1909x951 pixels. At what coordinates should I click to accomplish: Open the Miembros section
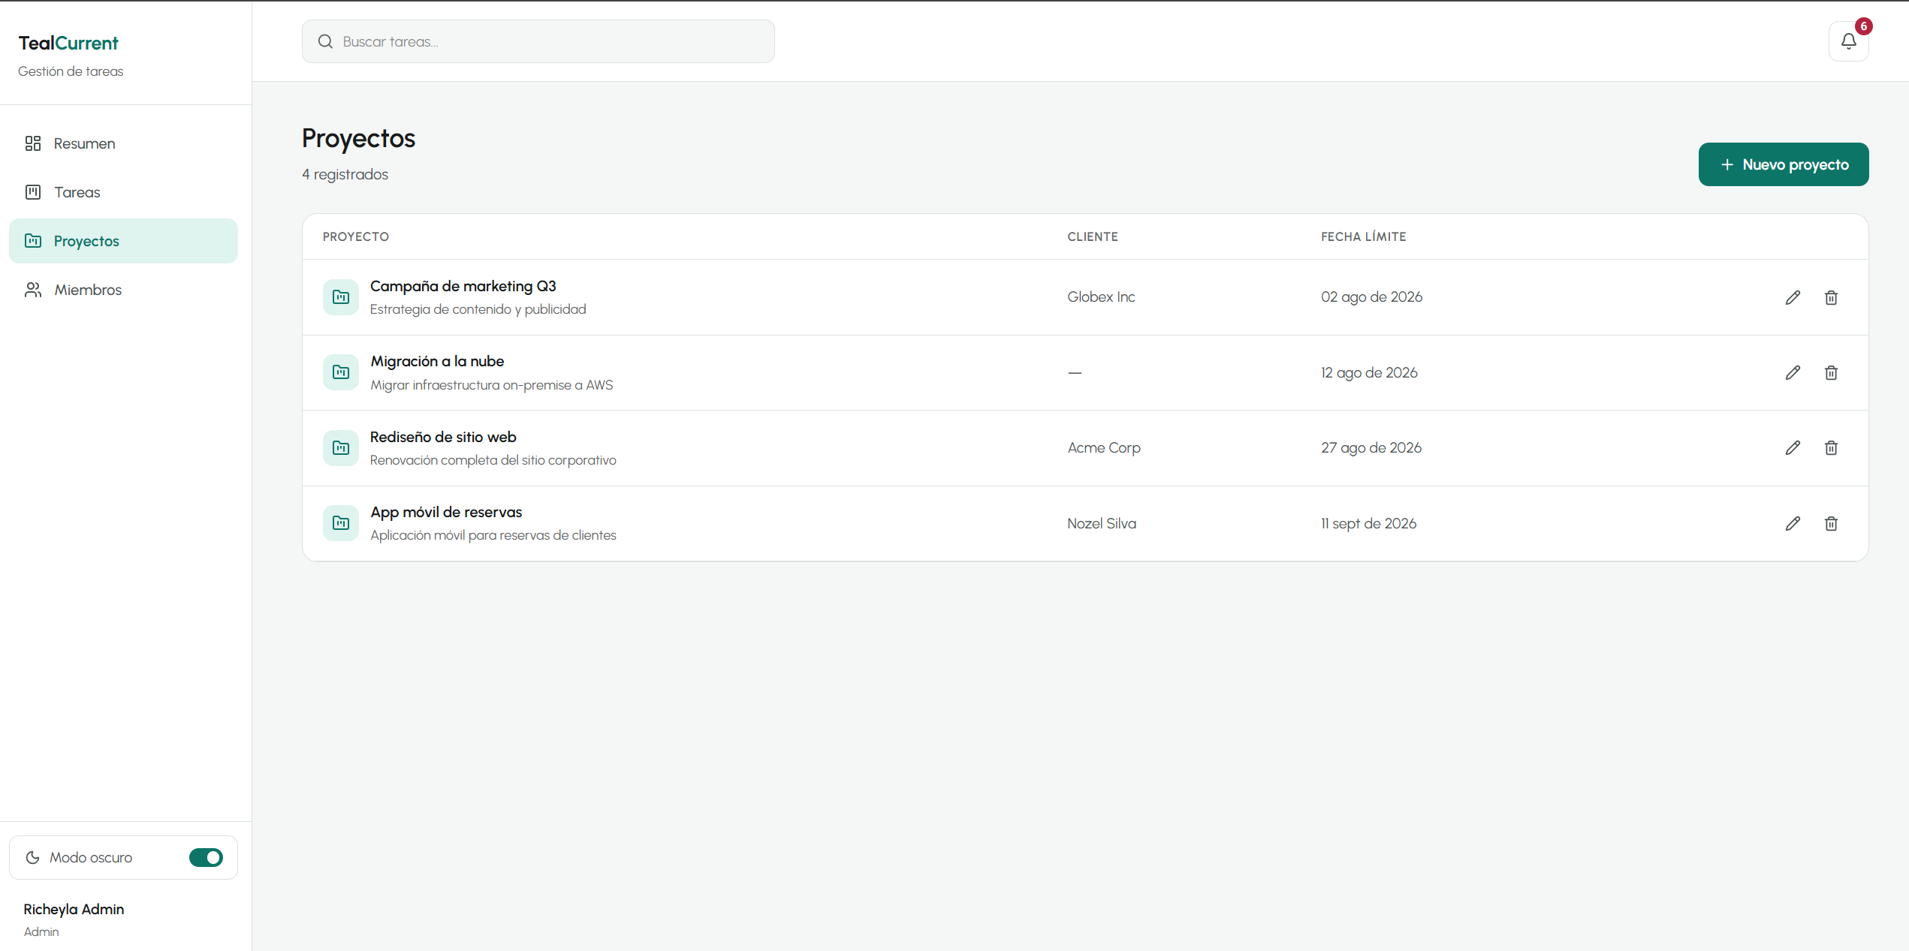tap(123, 290)
